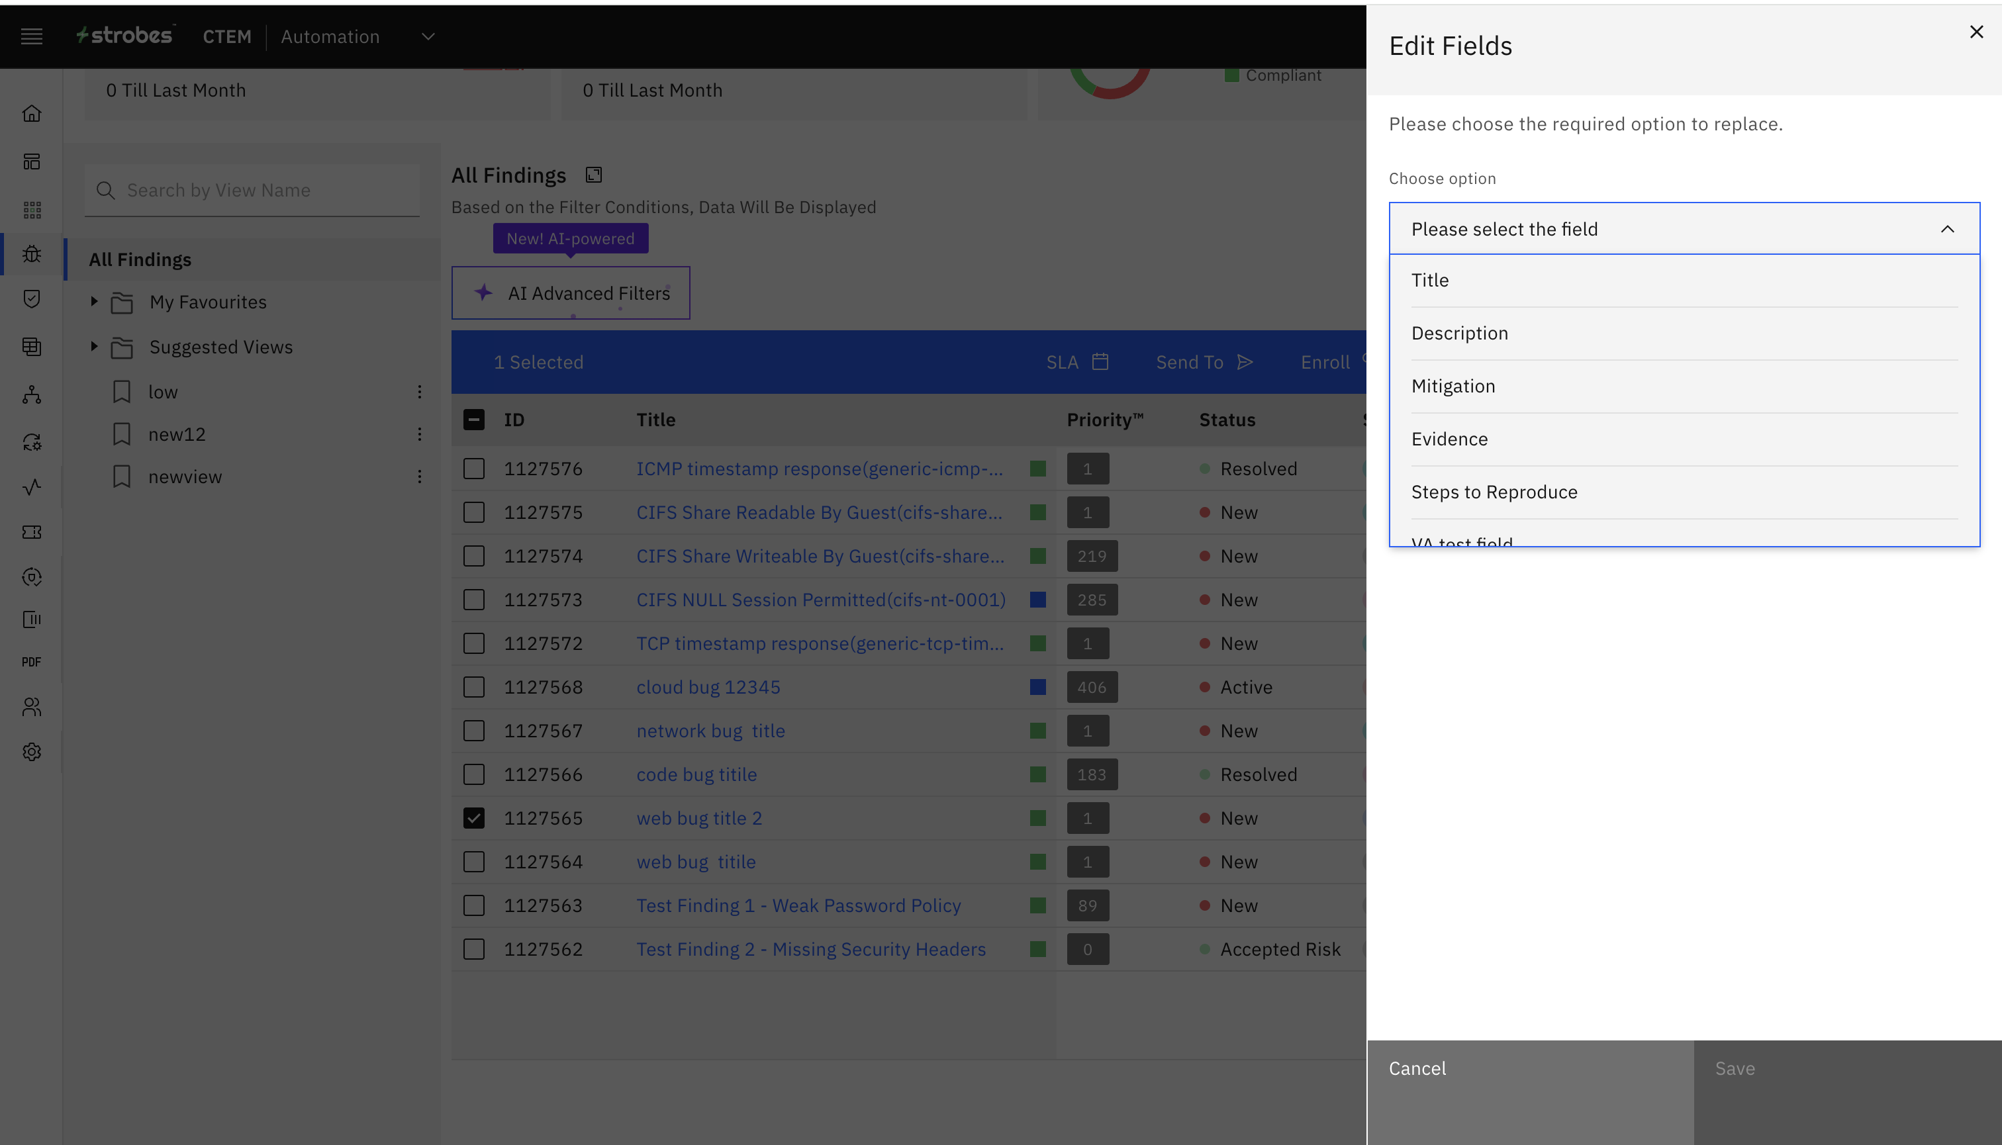Click blue severity square for cloud bug

(x=1037, y=687)
